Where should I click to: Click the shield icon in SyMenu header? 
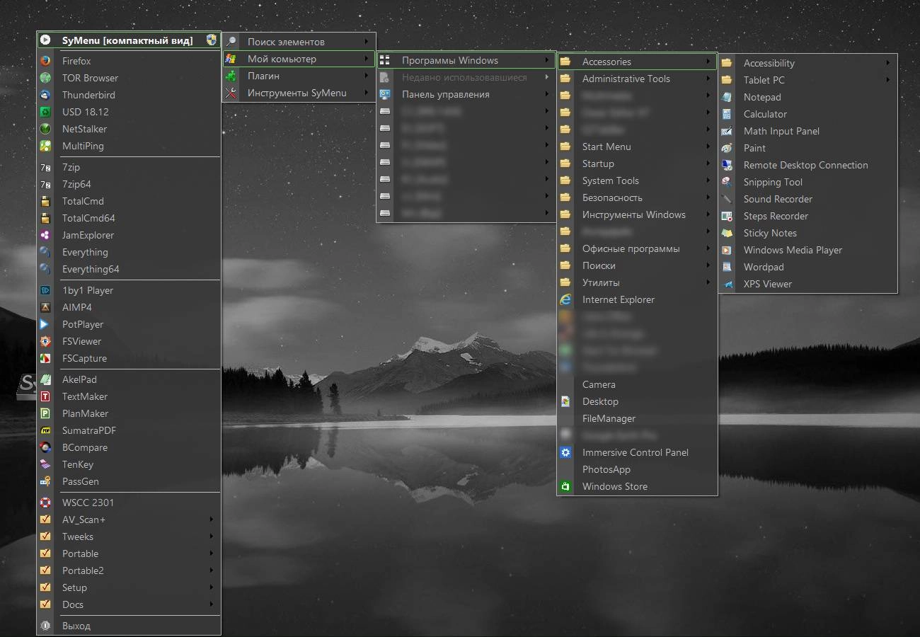(211, 40)
